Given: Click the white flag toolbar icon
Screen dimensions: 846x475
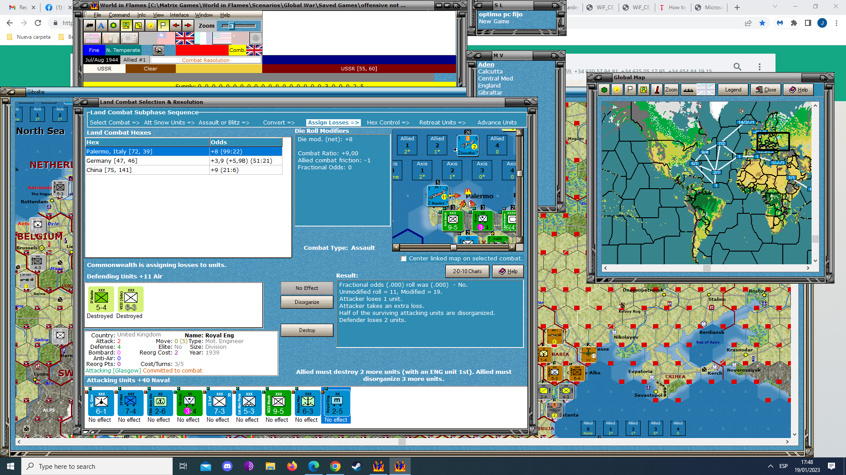Looking at the screenshot, I should (x=163, y=26).
